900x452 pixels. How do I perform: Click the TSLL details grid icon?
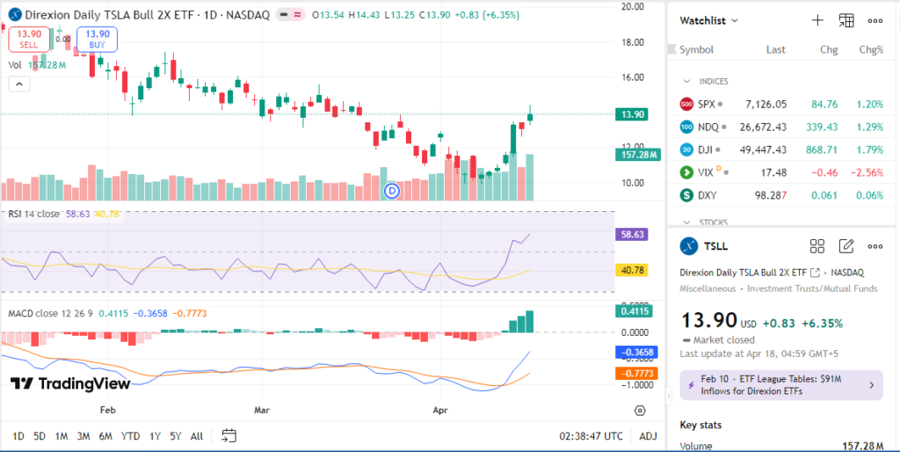coord(817,246)
